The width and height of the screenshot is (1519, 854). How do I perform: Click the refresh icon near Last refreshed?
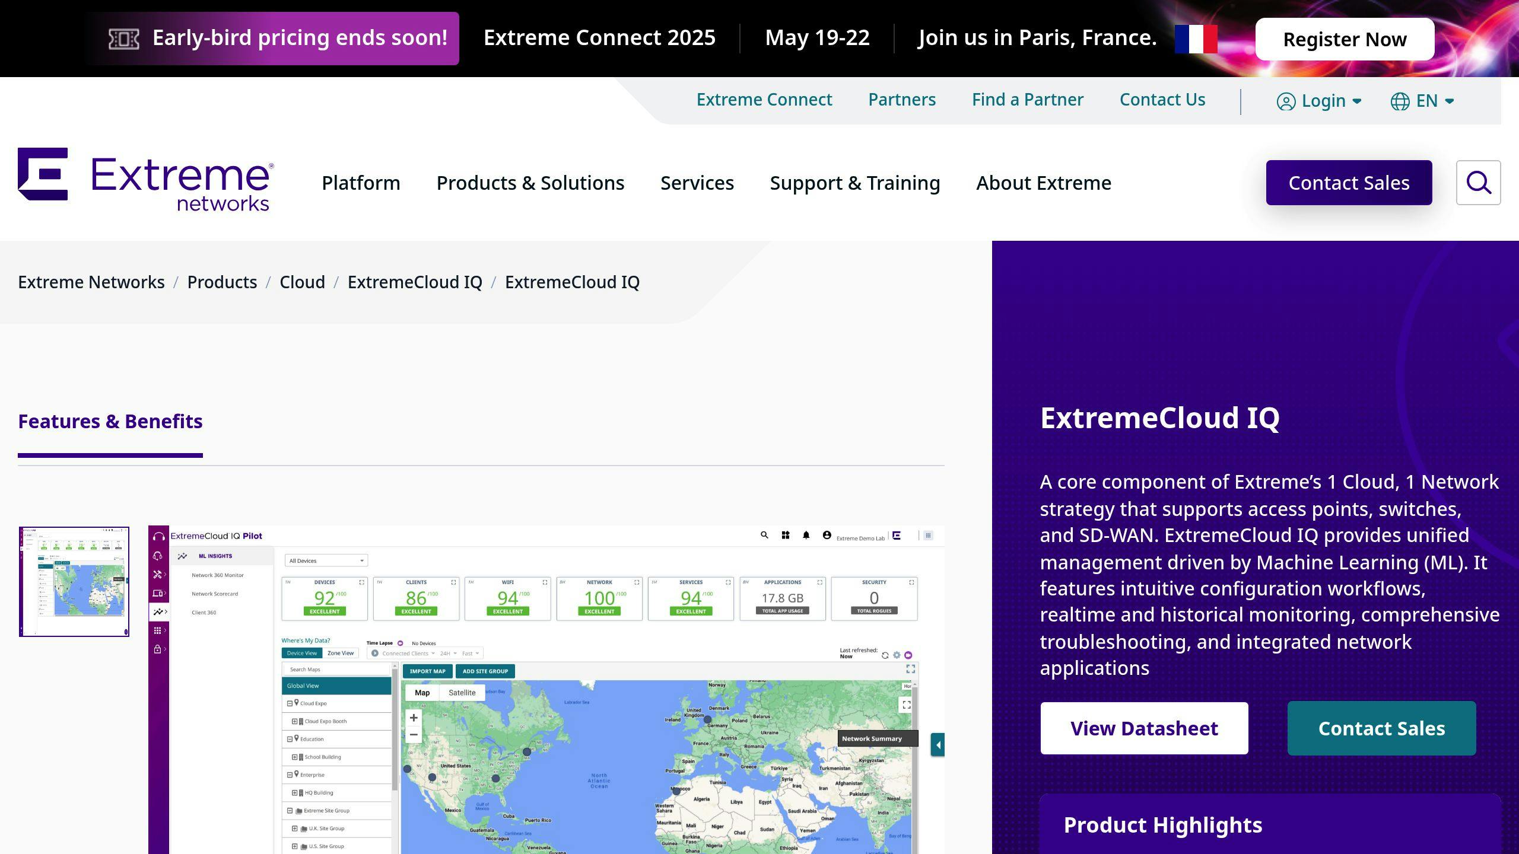(x=885, y=655)
